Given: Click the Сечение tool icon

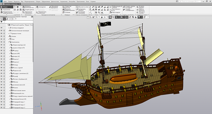Looking at the screenshot, I should tap(64, 12).
